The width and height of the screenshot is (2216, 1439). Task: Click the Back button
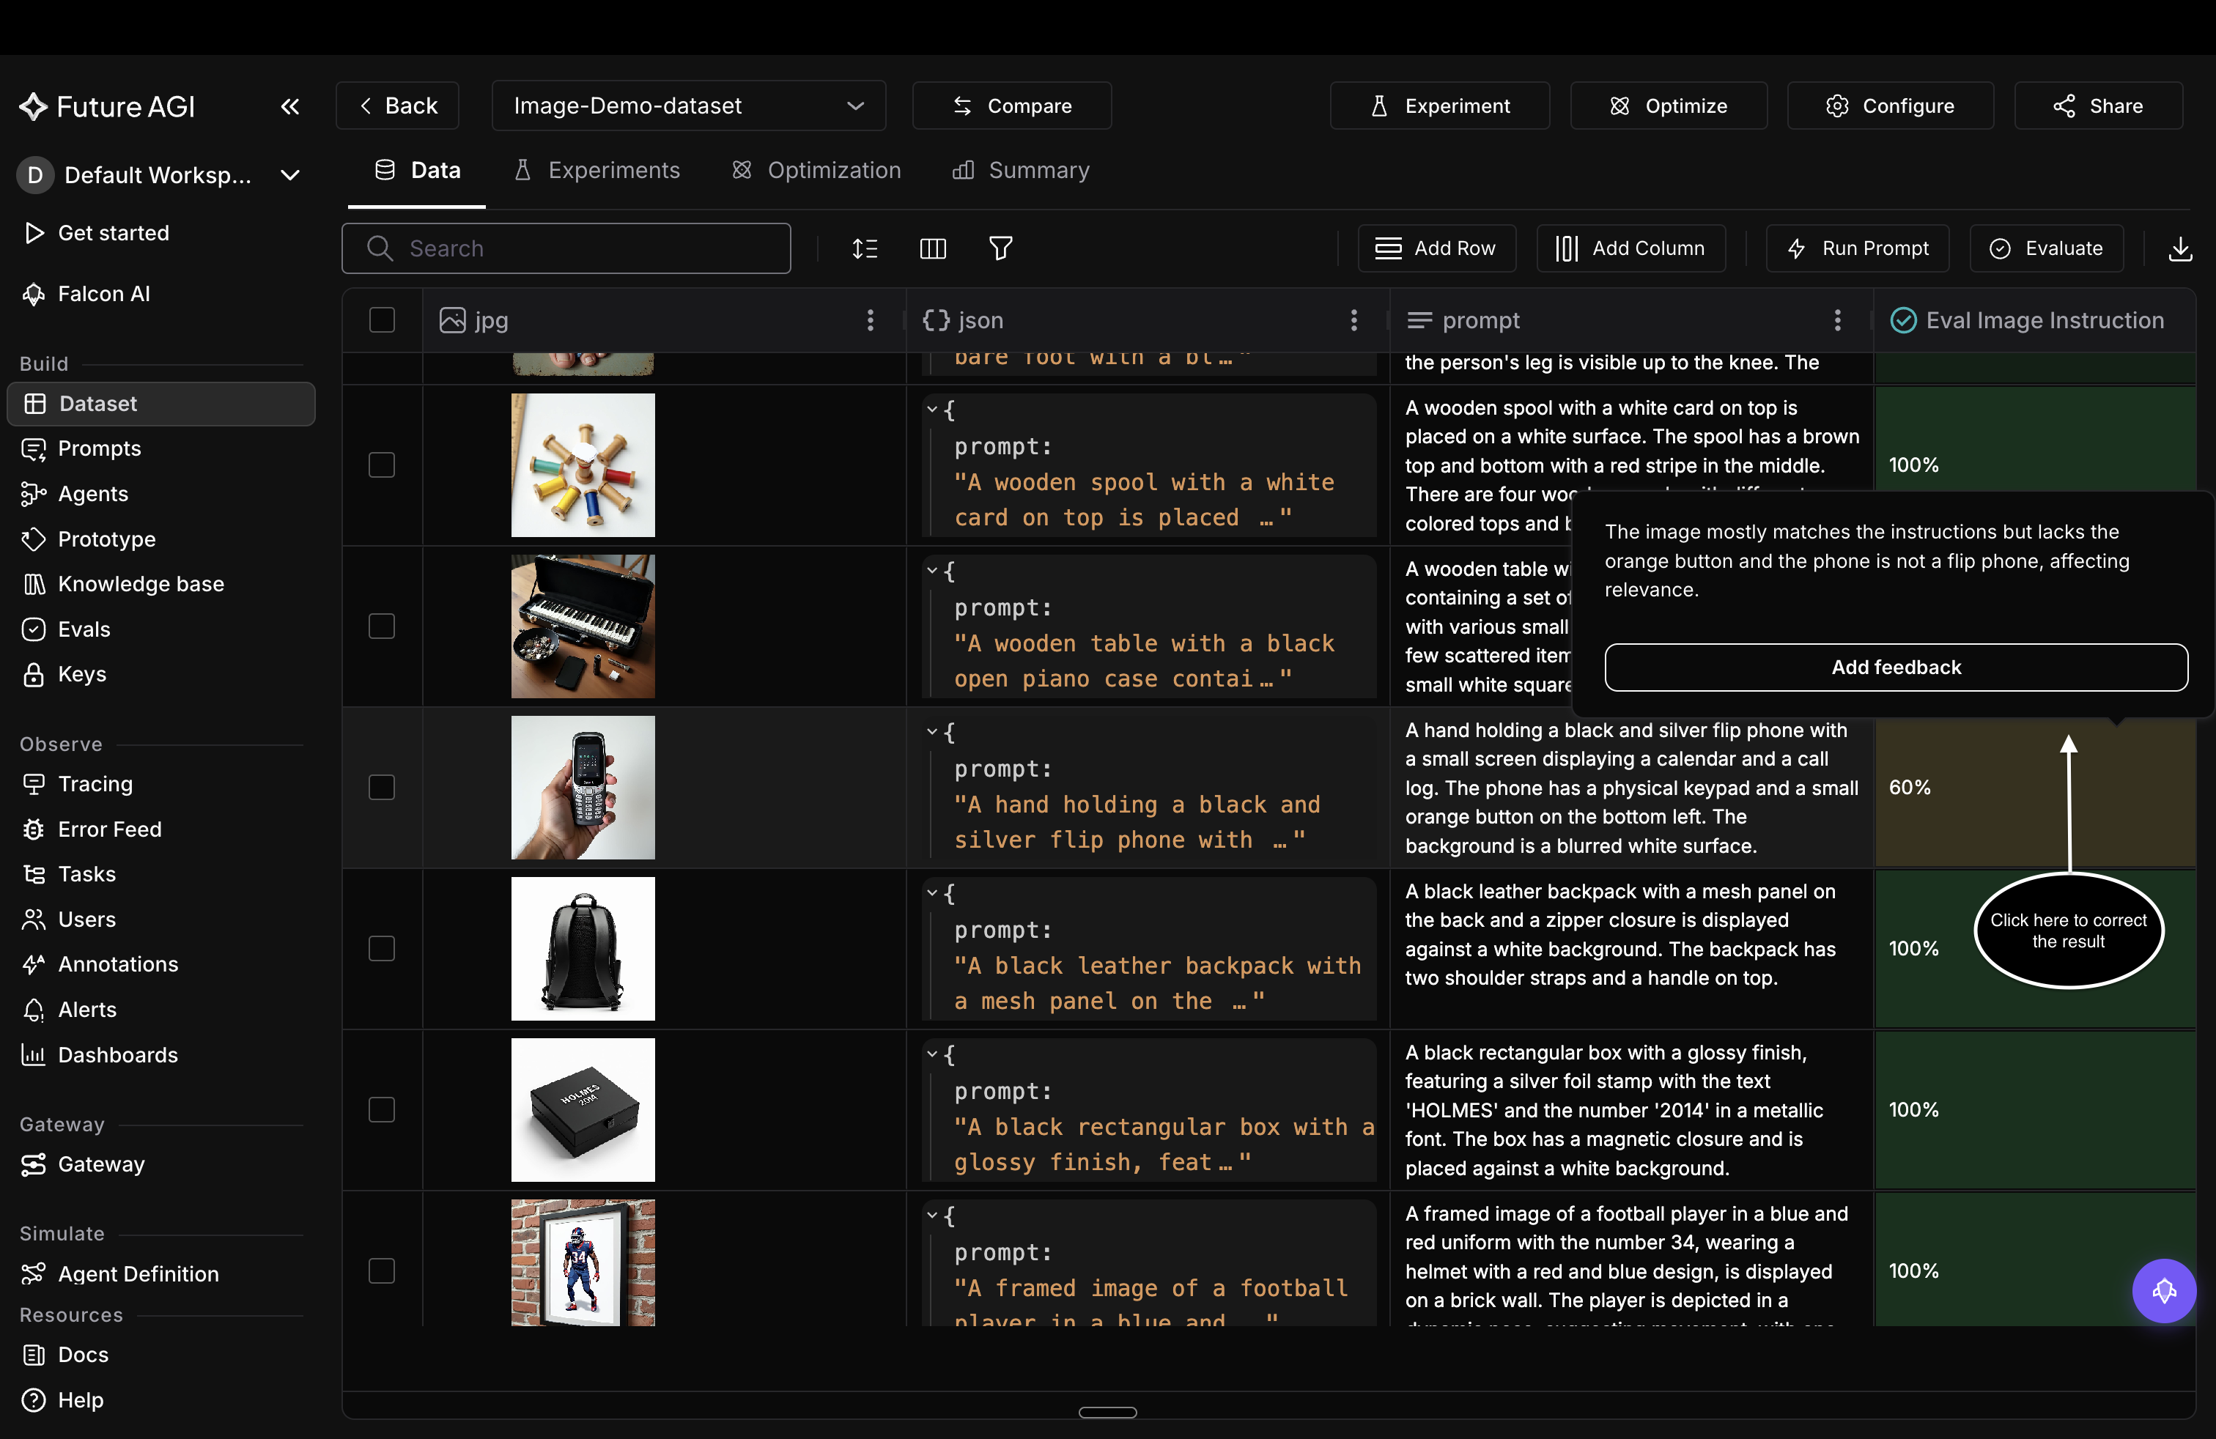(398, 106)
